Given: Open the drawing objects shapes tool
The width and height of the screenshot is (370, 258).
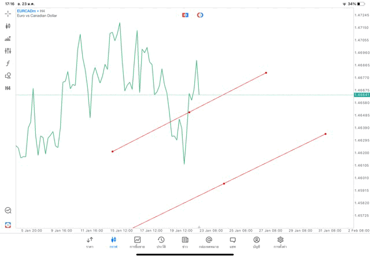Looking at the screenshot, I should [8, 76].
